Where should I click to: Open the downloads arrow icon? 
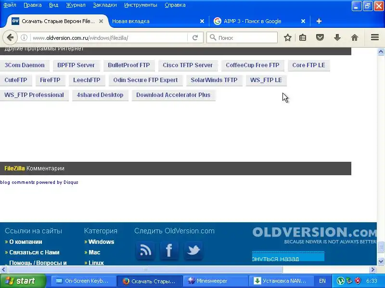point(337,38)
